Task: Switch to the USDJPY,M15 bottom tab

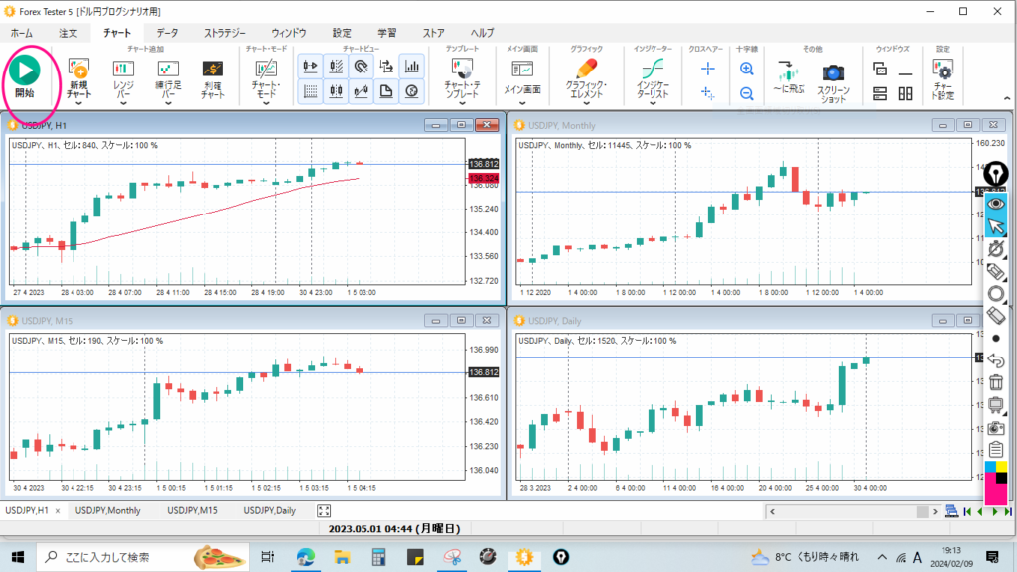Action: pyautogui.click(x=192, y=511)
